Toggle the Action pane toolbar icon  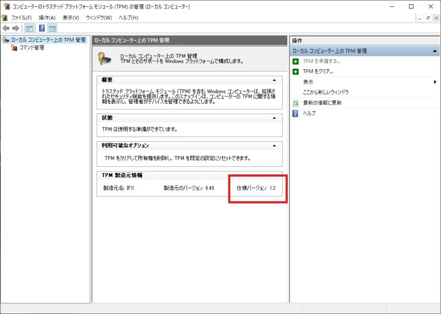(x=52, y=28)
